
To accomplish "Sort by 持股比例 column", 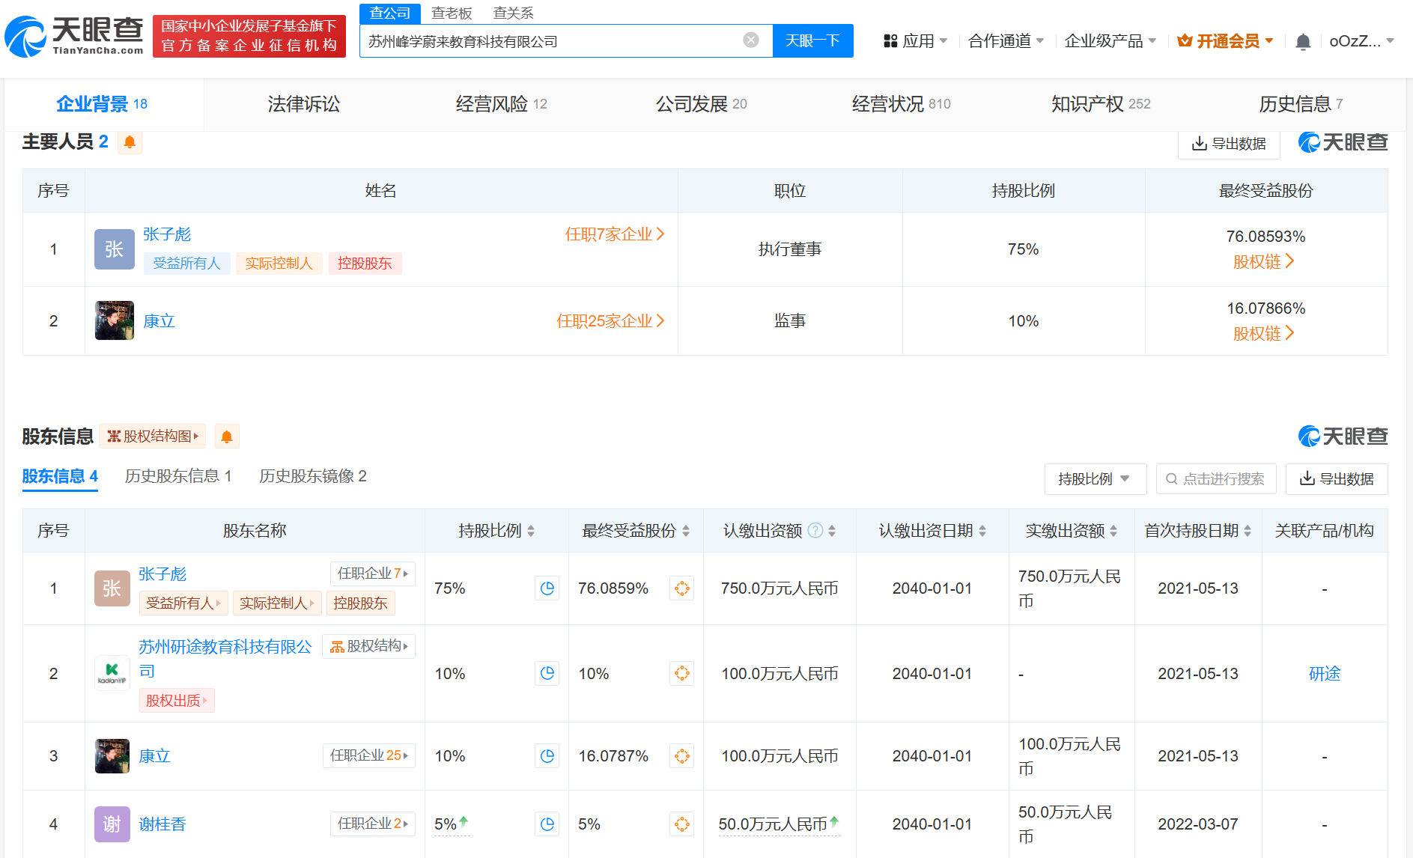I will 530,531.
